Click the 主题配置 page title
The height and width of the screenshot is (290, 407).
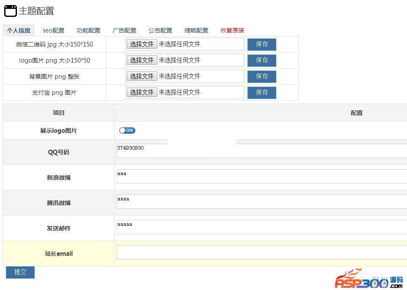[x=36, y=11]
